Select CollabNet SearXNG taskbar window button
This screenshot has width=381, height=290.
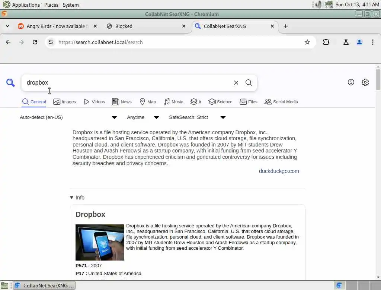tap(44, 286)
